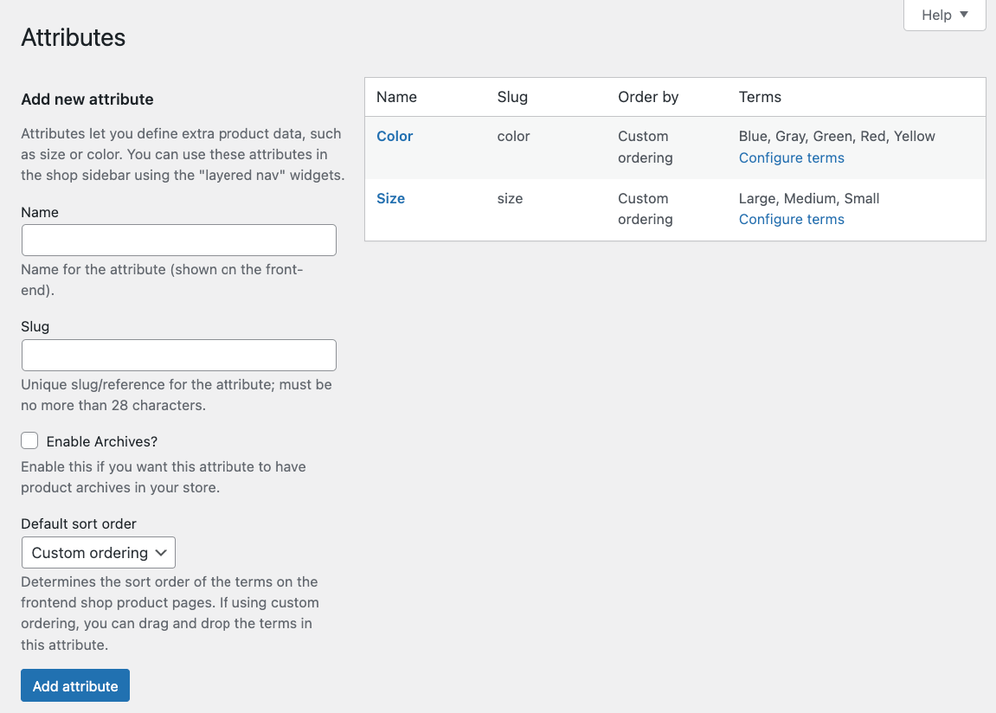Configure terms for the Color attribute
This screenshot has width=996, height=713.
tap(791, 158)
